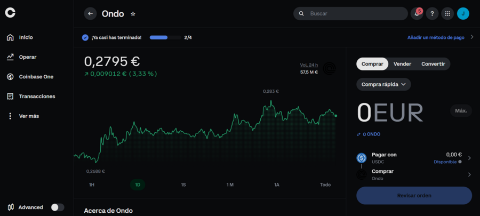The image size is (480, 216).
Task: Open the help question mark
Action: (x=432, y=14)
